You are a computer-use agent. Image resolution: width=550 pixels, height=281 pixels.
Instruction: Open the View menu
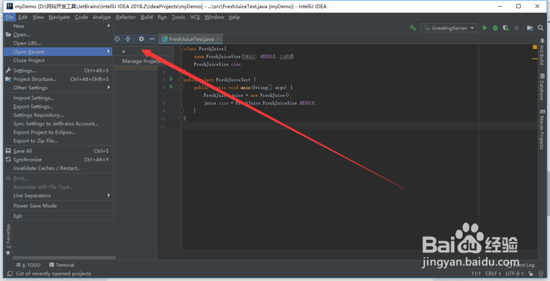[x=38, y=17]
